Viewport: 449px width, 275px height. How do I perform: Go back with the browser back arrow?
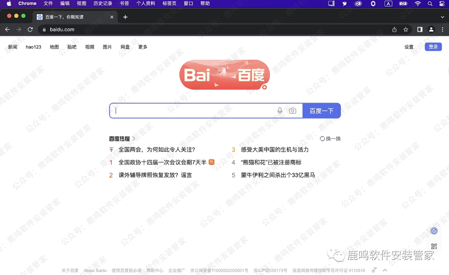tap(7, 29)
